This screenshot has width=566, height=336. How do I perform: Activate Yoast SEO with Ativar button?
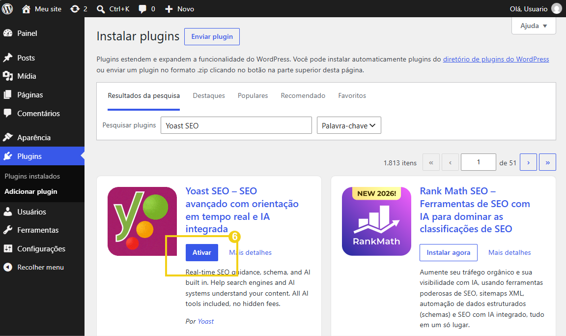202,252
